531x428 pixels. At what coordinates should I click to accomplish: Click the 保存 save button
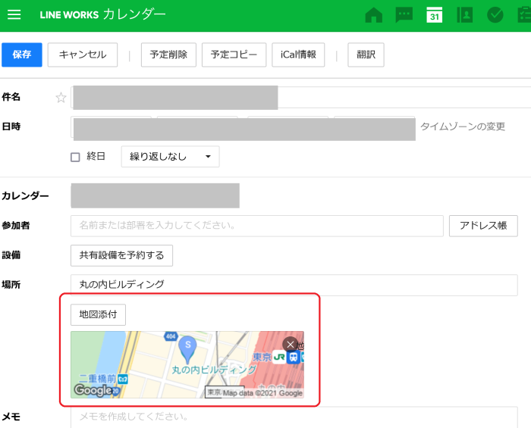22,55
